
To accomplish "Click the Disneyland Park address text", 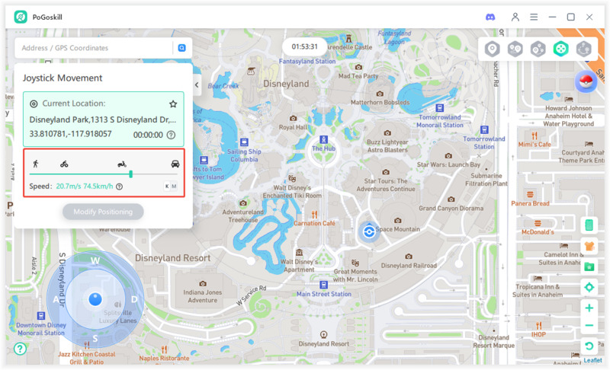I will click(103, 120).
